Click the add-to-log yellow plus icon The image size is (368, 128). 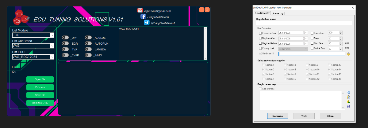coord(348,102)
